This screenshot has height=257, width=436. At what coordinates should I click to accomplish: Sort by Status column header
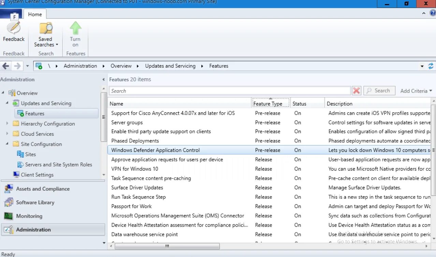[x=307, y=103]
